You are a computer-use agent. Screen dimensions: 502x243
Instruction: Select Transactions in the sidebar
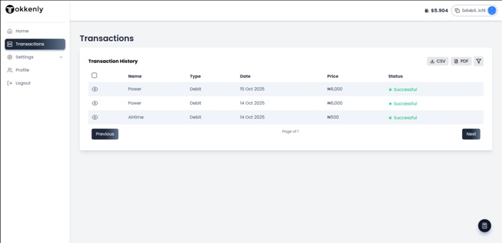[35, 44]
